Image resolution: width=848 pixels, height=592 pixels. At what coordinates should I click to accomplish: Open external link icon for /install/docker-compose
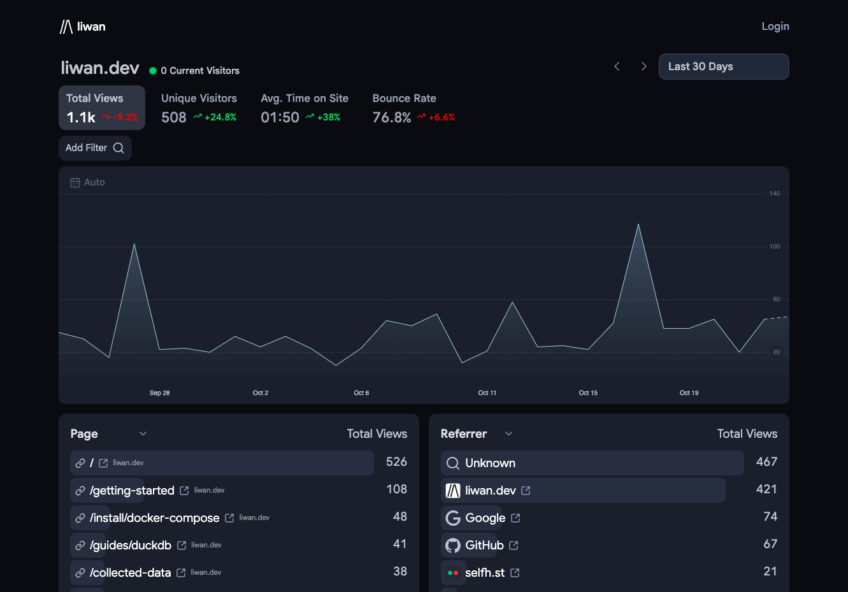coord(229,518)
